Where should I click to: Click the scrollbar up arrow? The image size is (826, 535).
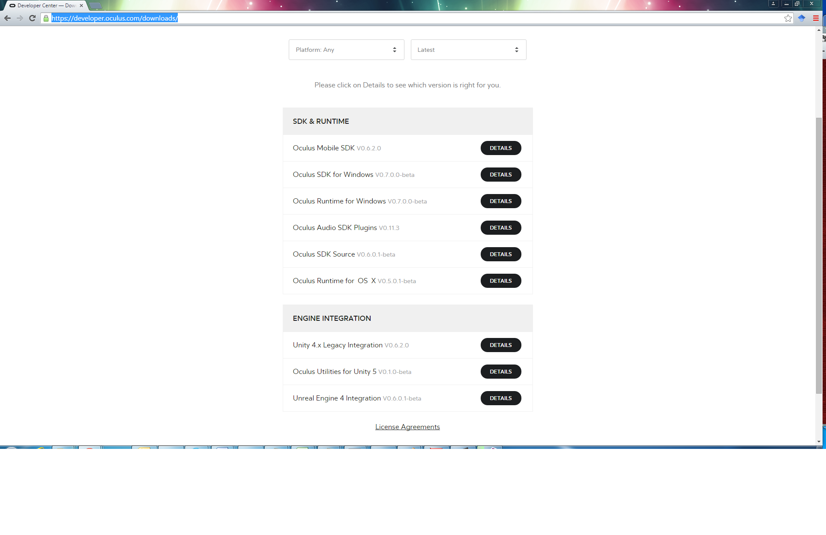tap(819, 30)
